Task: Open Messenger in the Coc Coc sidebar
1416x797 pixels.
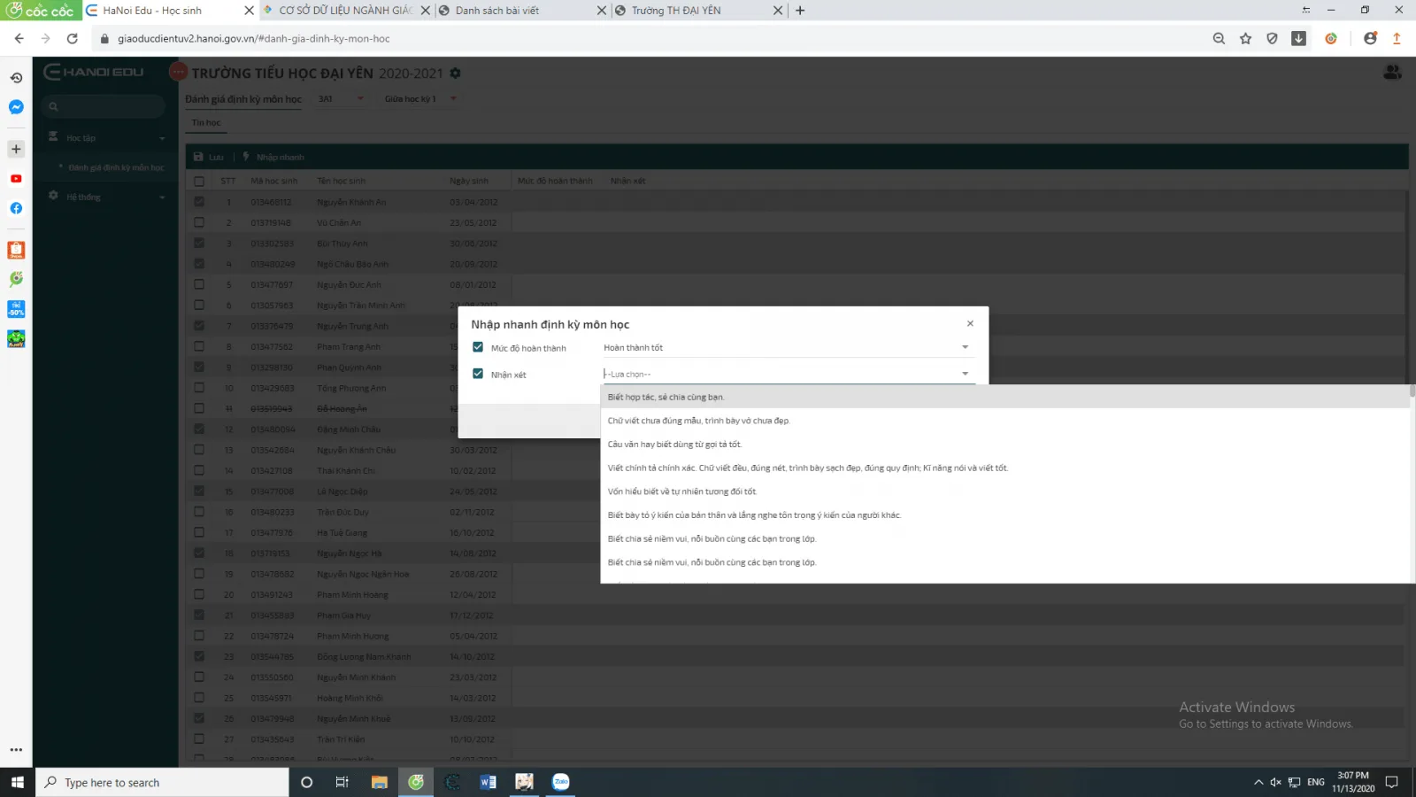Action: [x=16, y=107]
